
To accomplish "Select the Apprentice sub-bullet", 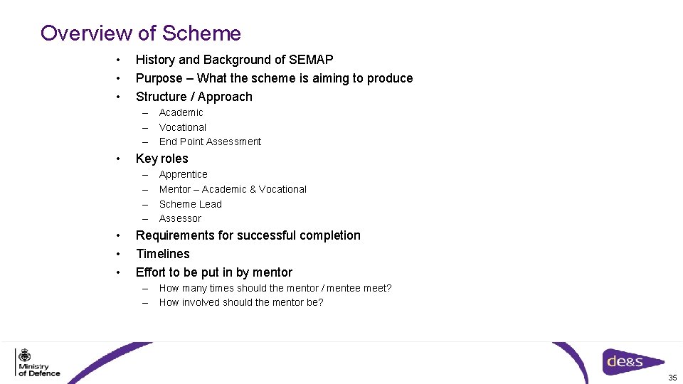I will tap(183, 175).
